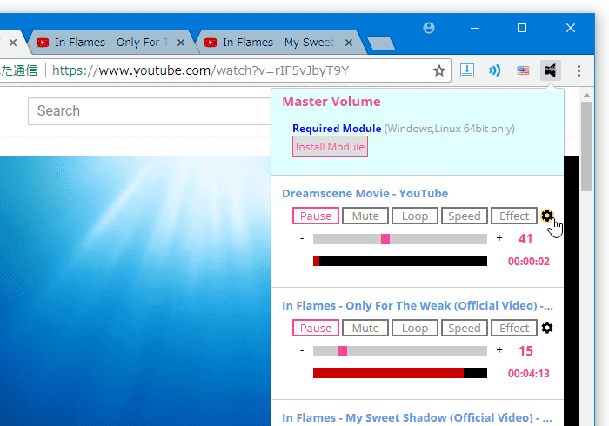609x426 pixels.
Task: Click the flag extension icon in toolbar
Action: pos(523,70)
